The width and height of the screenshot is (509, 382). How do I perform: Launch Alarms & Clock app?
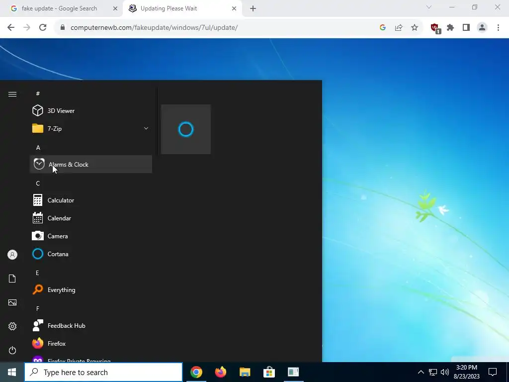[x=91, y=164]
